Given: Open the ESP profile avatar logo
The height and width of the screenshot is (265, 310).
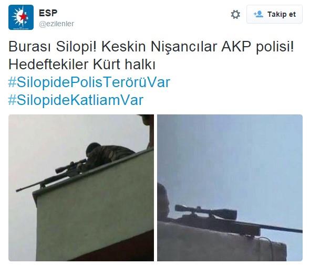Looking at the screenshot, I should point(21,17).
